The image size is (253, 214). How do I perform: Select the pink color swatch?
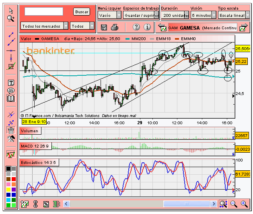coord(8,184)
